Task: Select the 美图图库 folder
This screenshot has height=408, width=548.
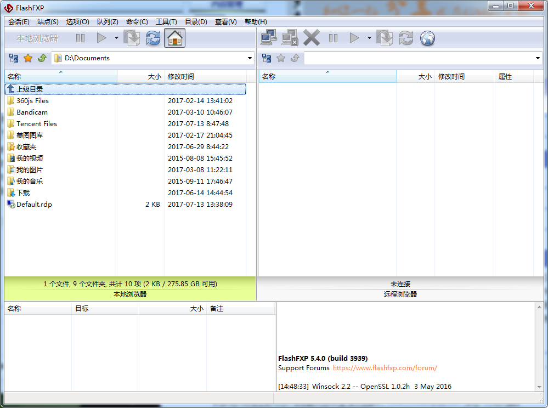Action: 126,135
